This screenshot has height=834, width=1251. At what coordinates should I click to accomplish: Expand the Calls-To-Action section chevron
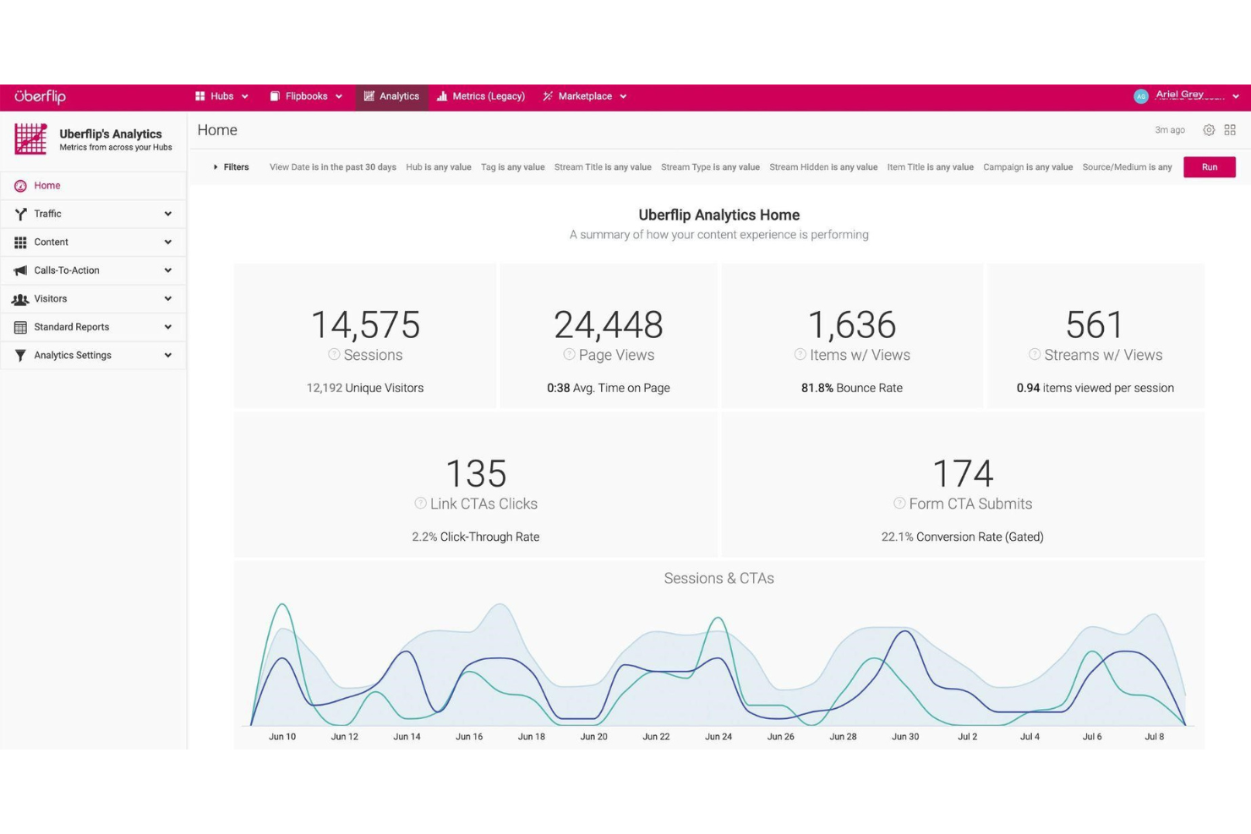[x=167, y=270]
